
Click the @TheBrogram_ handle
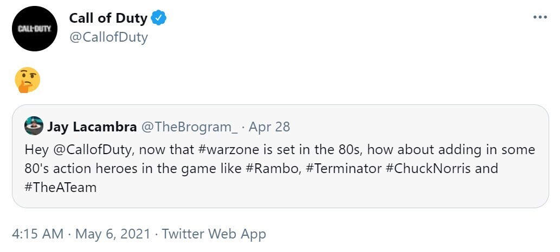[x=189, y=127]
